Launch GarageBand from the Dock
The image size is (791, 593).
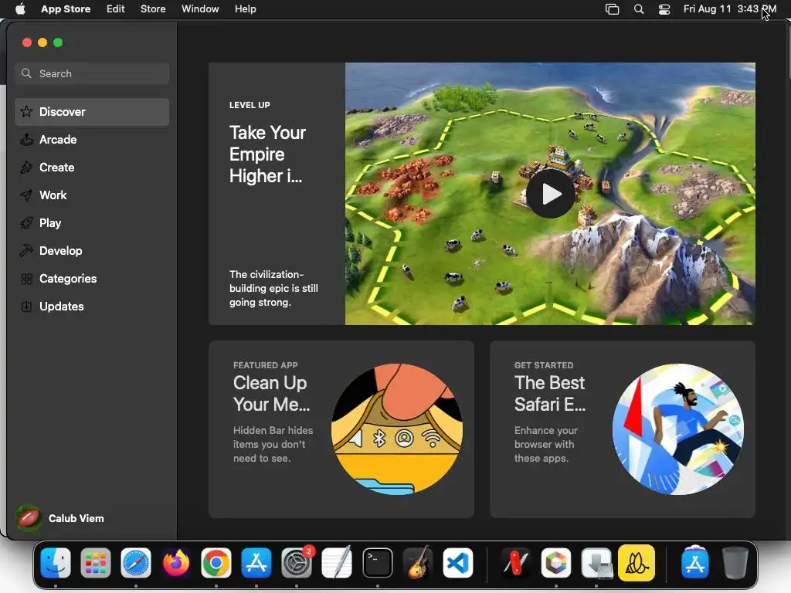coord(418,563)
